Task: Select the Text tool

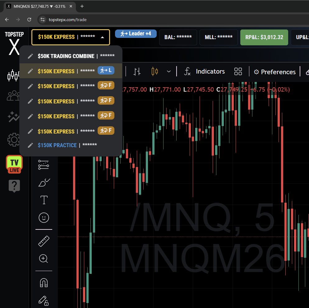Action: tap(44, 200)
